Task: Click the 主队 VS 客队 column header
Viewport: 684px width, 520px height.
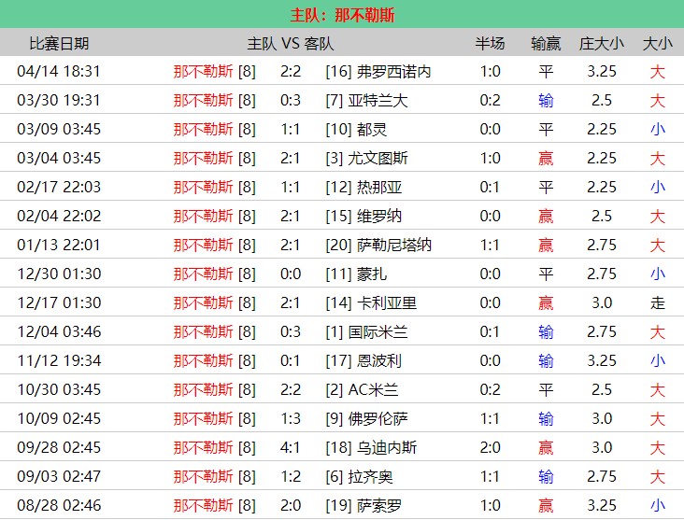Action: click(x=290, y=43)
